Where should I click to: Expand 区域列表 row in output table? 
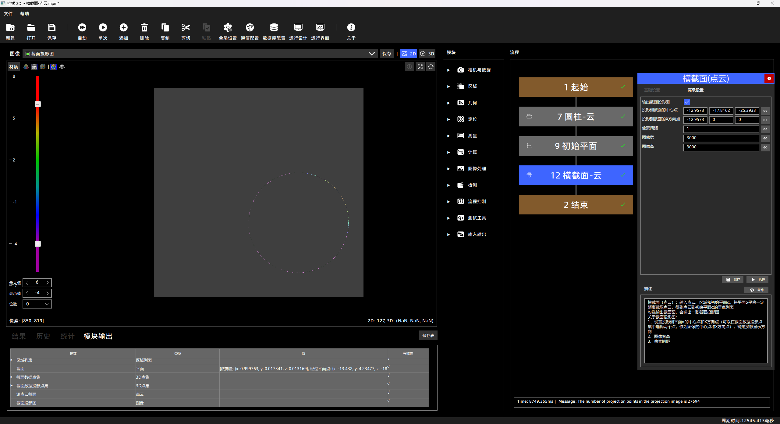(12, 360)
